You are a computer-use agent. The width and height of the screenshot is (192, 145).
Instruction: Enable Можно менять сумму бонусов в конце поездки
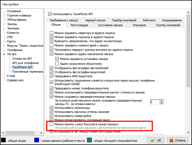[51, 124]
